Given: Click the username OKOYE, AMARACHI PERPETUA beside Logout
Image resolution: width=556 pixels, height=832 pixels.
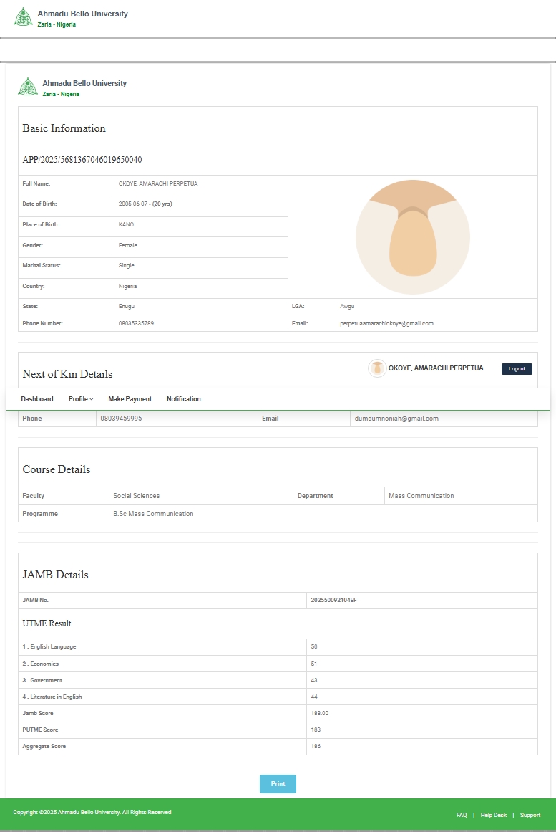Looking at the screenshot, I should pos(436,368).
